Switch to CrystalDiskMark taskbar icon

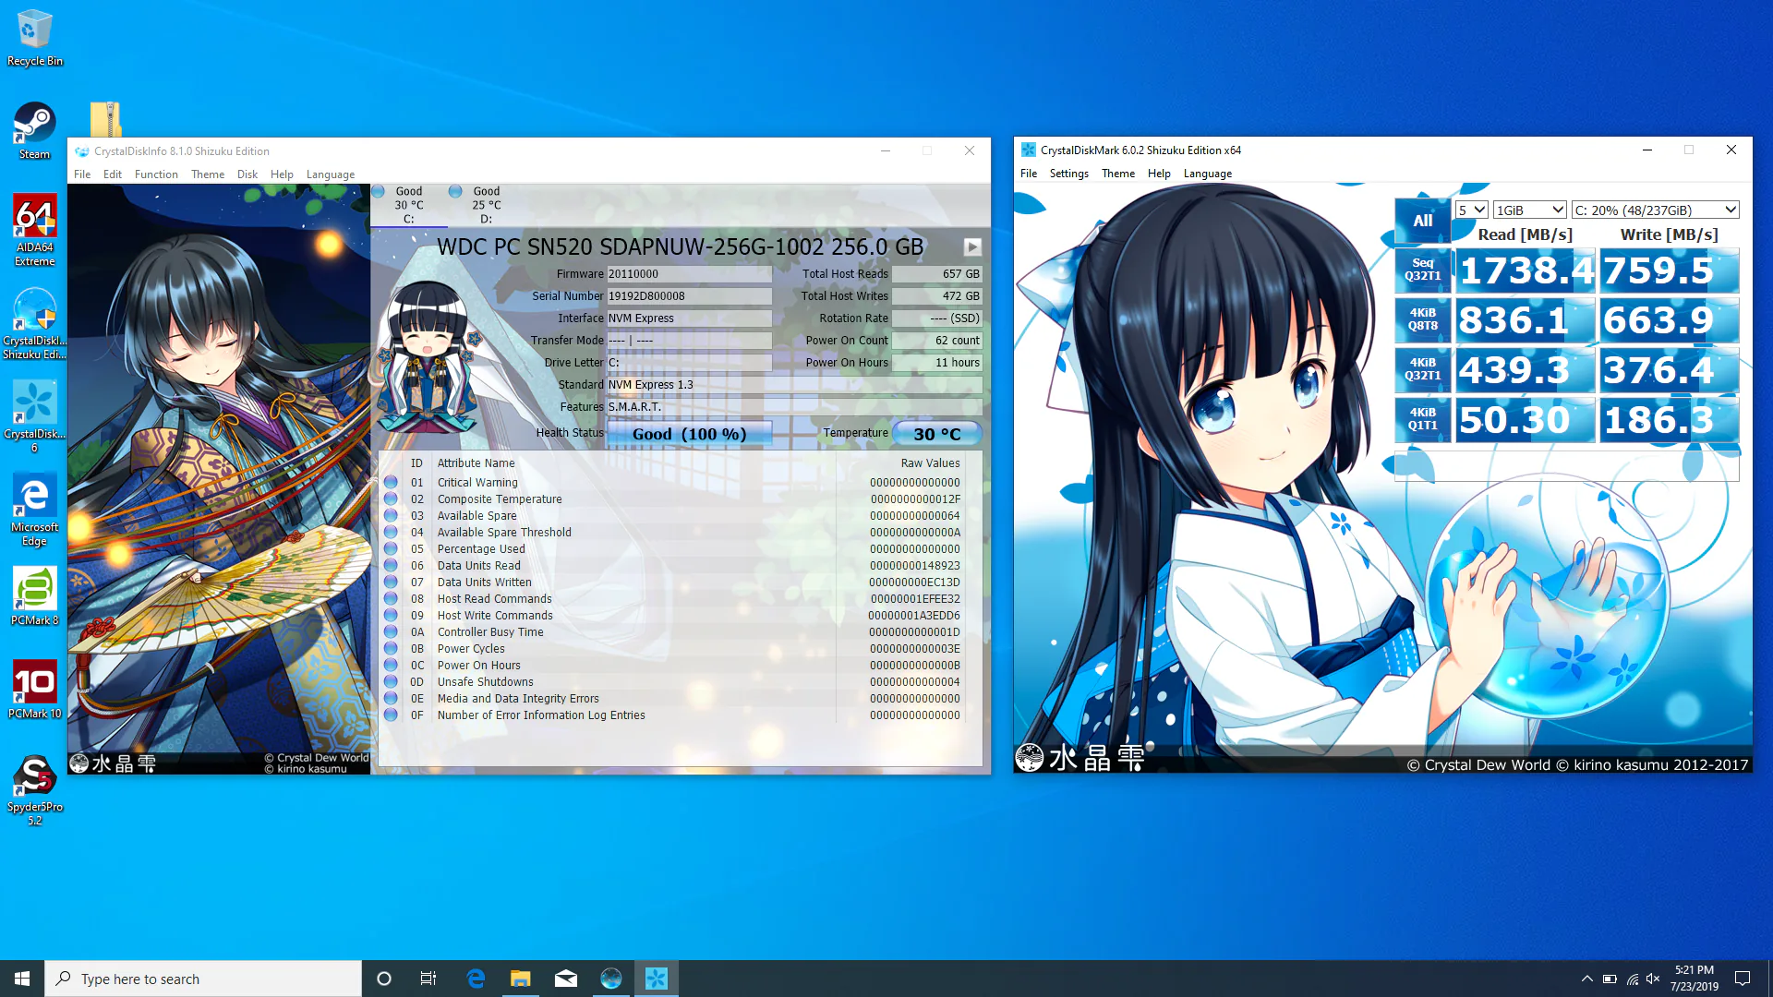(x=657, y=979)
